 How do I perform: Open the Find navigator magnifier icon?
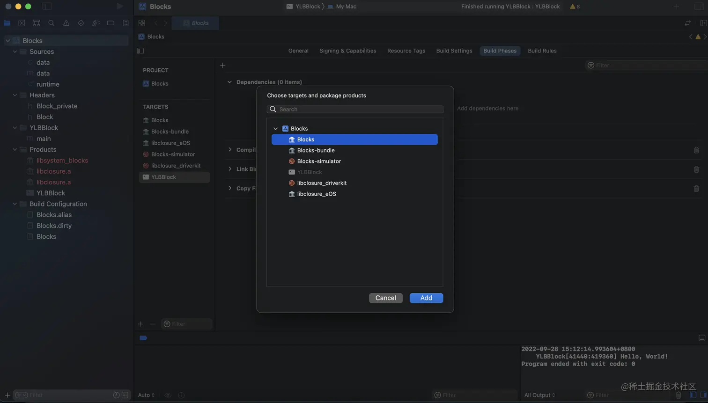pos(52,23)
